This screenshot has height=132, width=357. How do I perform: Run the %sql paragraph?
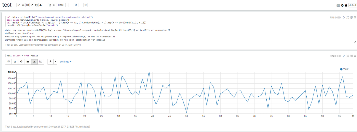[344, 56]
